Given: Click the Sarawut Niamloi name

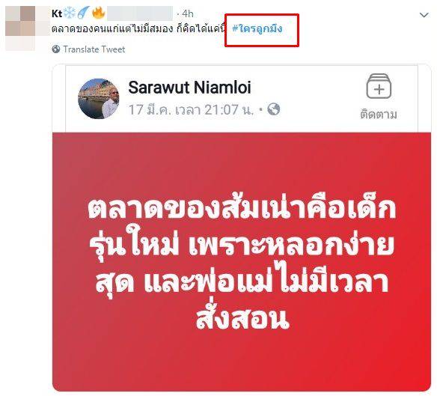Looking at the screenshot, I should 189,88.
